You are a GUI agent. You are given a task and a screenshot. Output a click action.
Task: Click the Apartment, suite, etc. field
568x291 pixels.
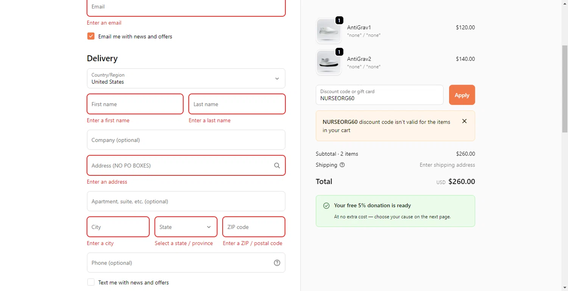coord(186,201)
